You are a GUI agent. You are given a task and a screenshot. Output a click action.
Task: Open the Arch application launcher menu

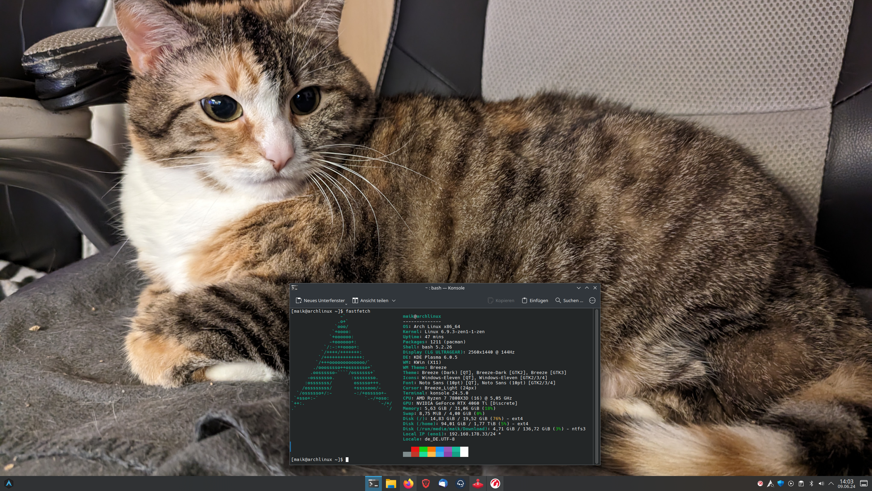point(9,483)
